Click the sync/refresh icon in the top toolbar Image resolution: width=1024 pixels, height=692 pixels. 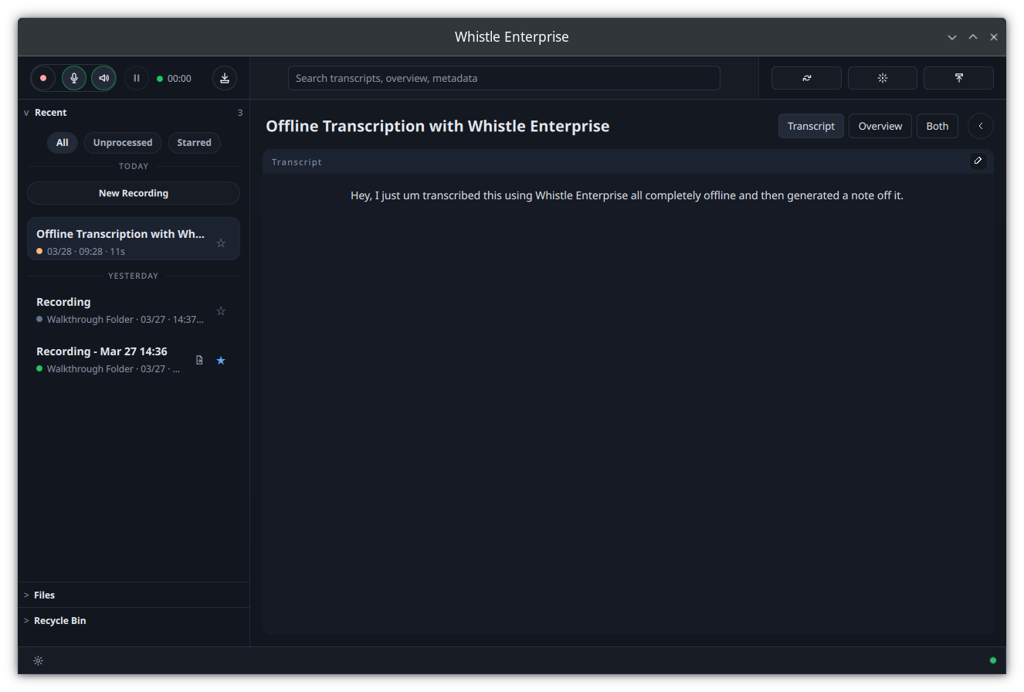tap(805, 77)
